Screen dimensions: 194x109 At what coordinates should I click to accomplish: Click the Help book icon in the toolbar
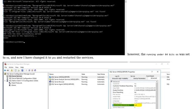click(22, 70)
